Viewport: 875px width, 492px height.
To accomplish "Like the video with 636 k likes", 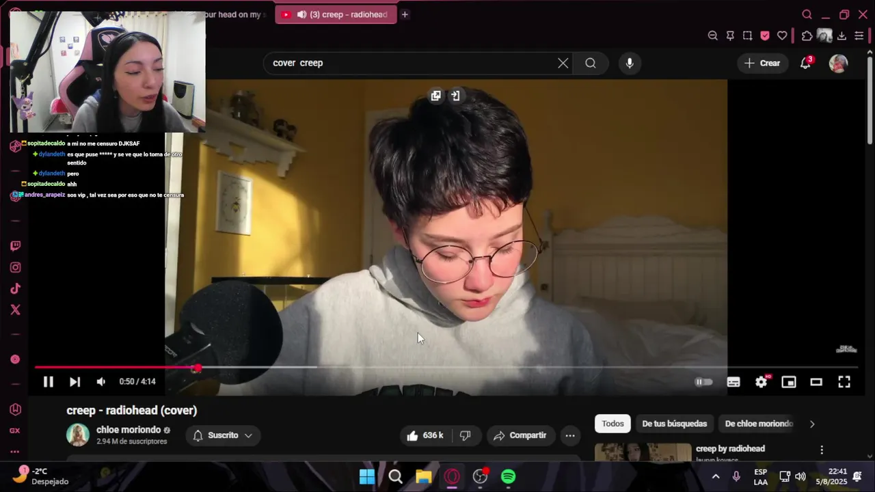I will (x=425, y=435).
